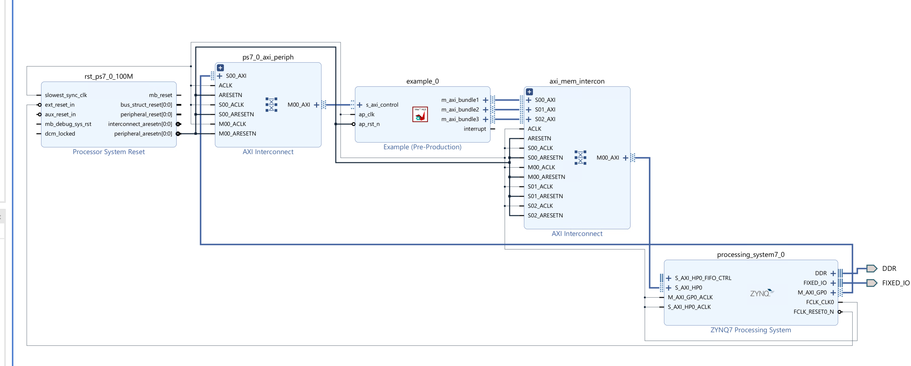Select FCLK_RESET0_N pin on processing_system7_0
Viewport: 911px width, 366px height.
(813, 312)
